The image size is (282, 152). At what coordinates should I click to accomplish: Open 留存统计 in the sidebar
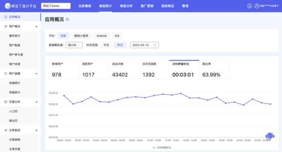coord(15,36)
